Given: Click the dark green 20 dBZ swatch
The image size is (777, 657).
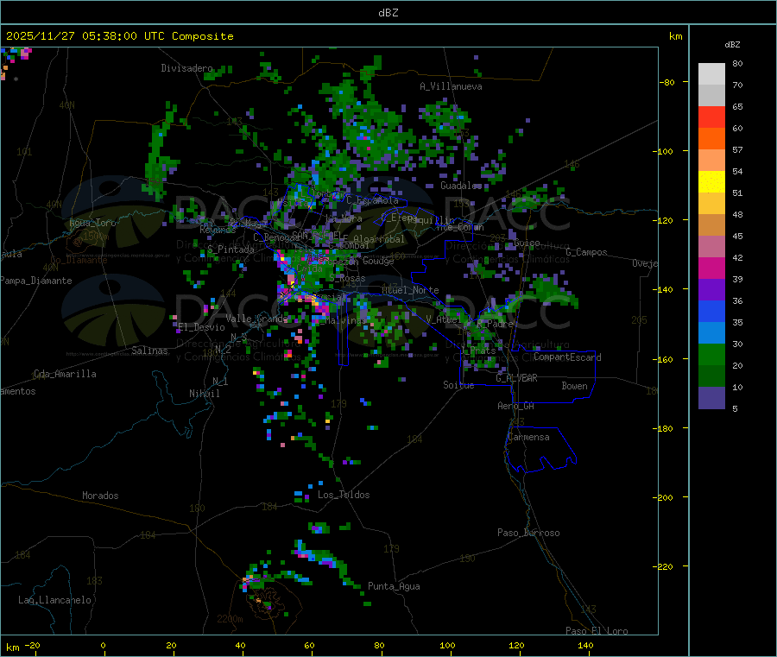Looking at the screenshot, I should click(711, 376).
